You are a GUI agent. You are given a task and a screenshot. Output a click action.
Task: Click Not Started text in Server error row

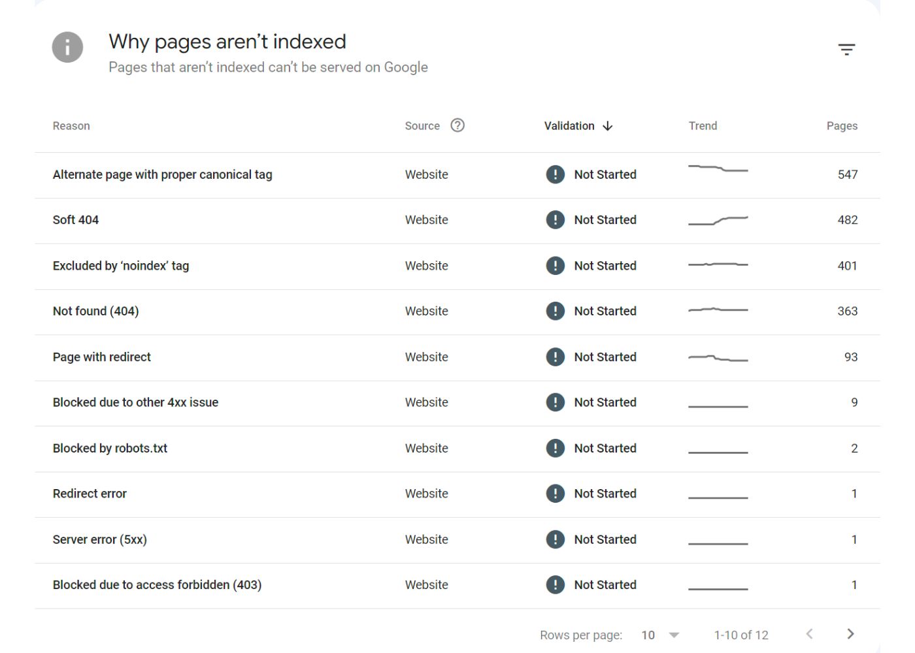point(605,539)
